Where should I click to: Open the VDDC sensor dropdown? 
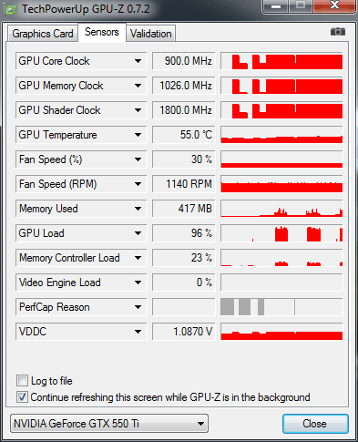138,332
